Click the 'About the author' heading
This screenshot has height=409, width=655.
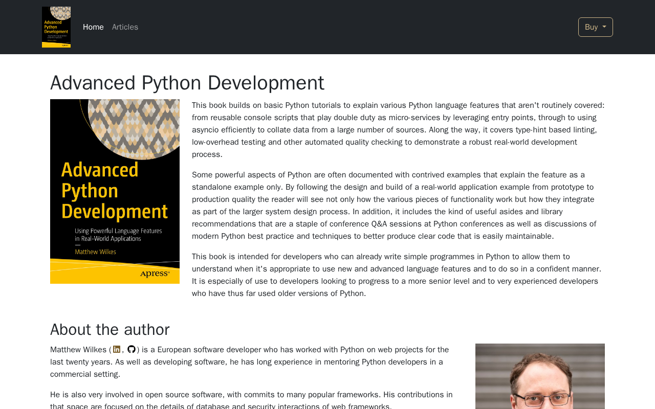[x=110, y=330]
